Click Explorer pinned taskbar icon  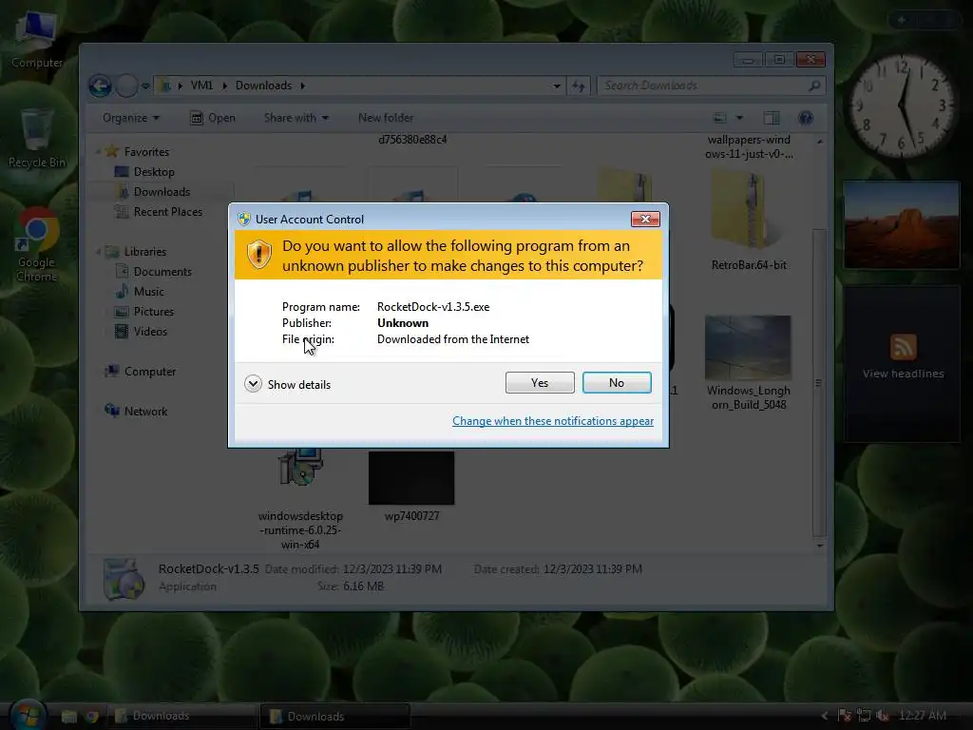tap(68, 717)
